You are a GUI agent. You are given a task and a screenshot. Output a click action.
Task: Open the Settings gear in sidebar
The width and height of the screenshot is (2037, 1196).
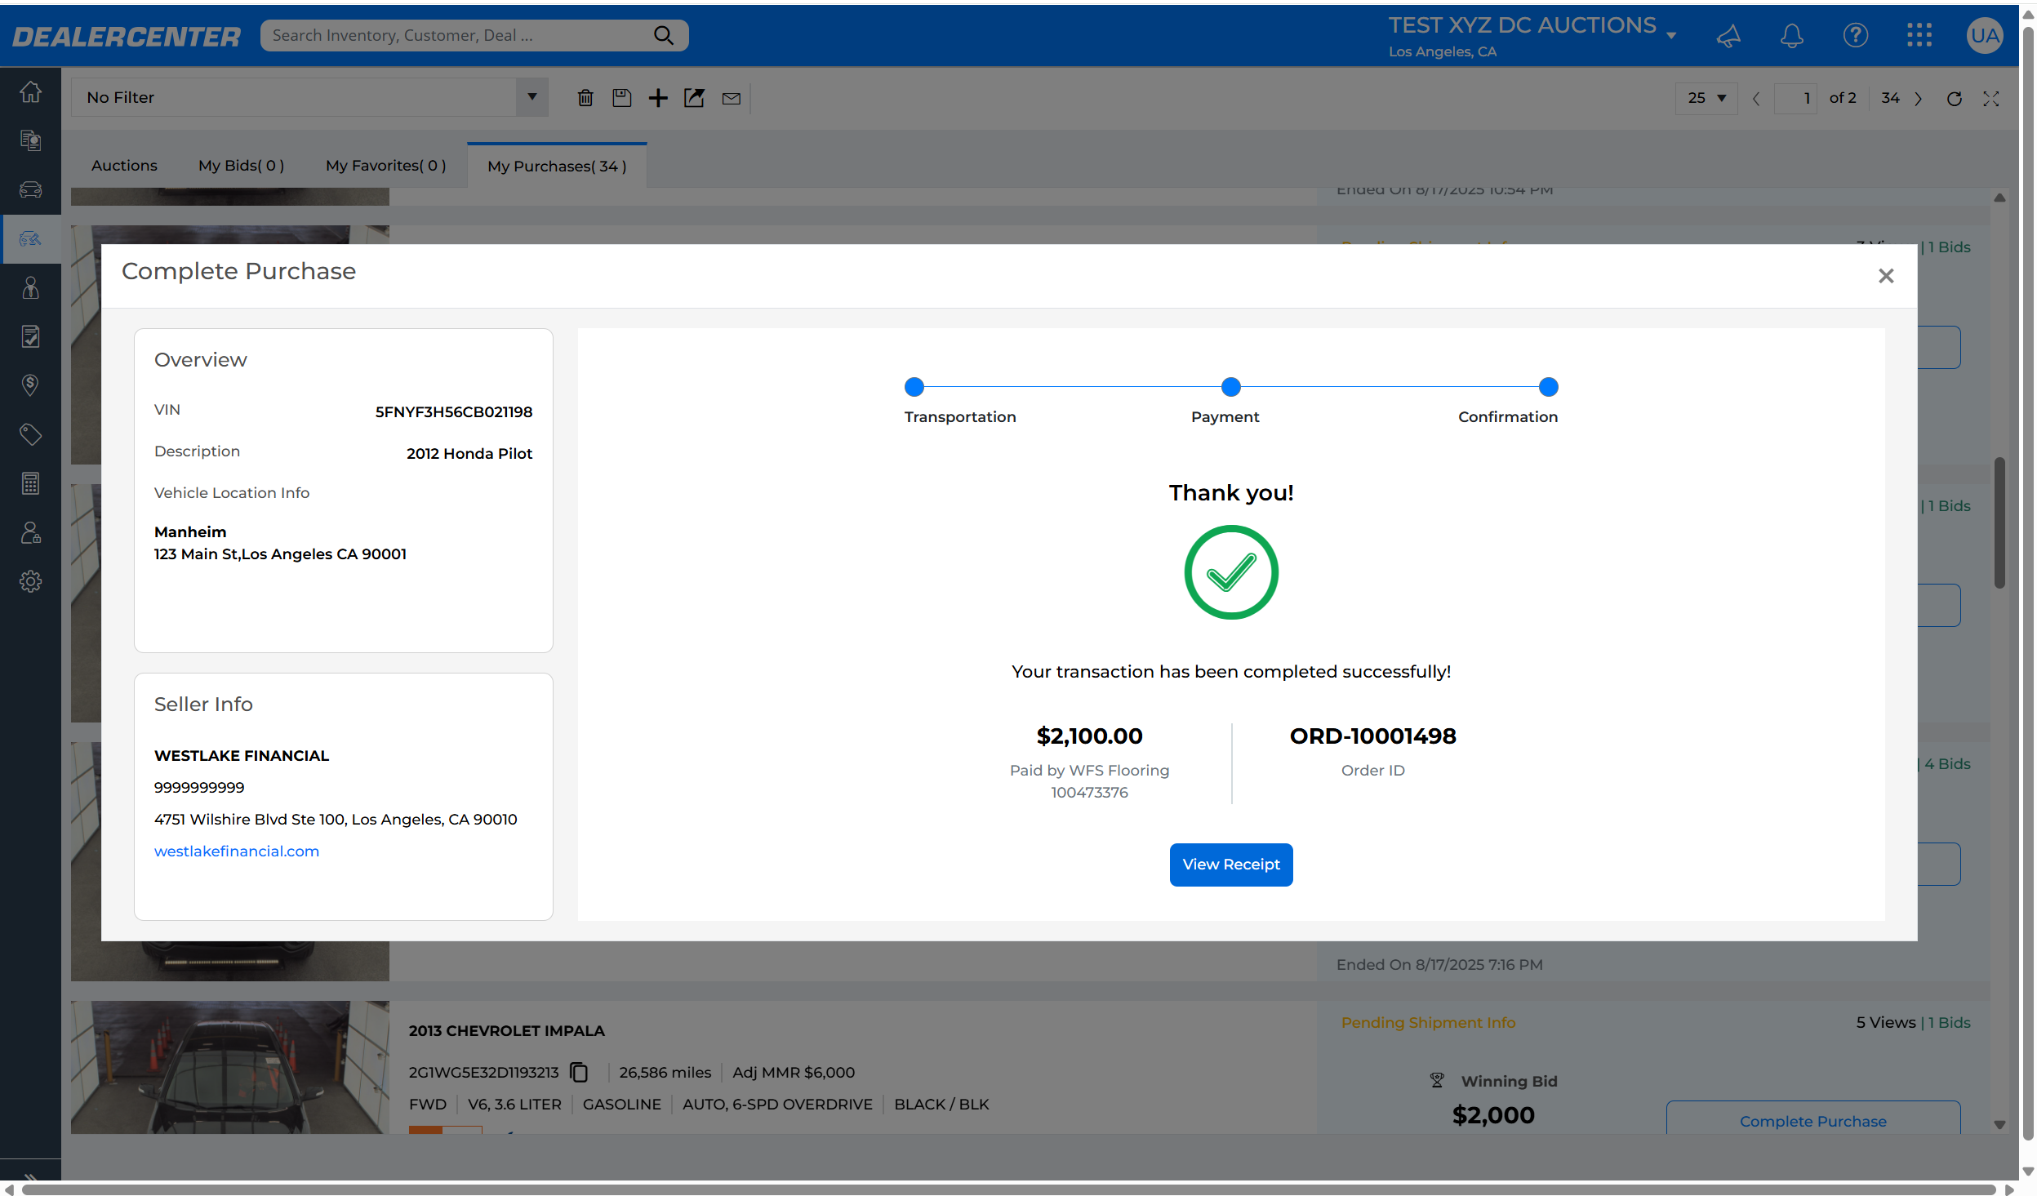(x=30, y=581)
